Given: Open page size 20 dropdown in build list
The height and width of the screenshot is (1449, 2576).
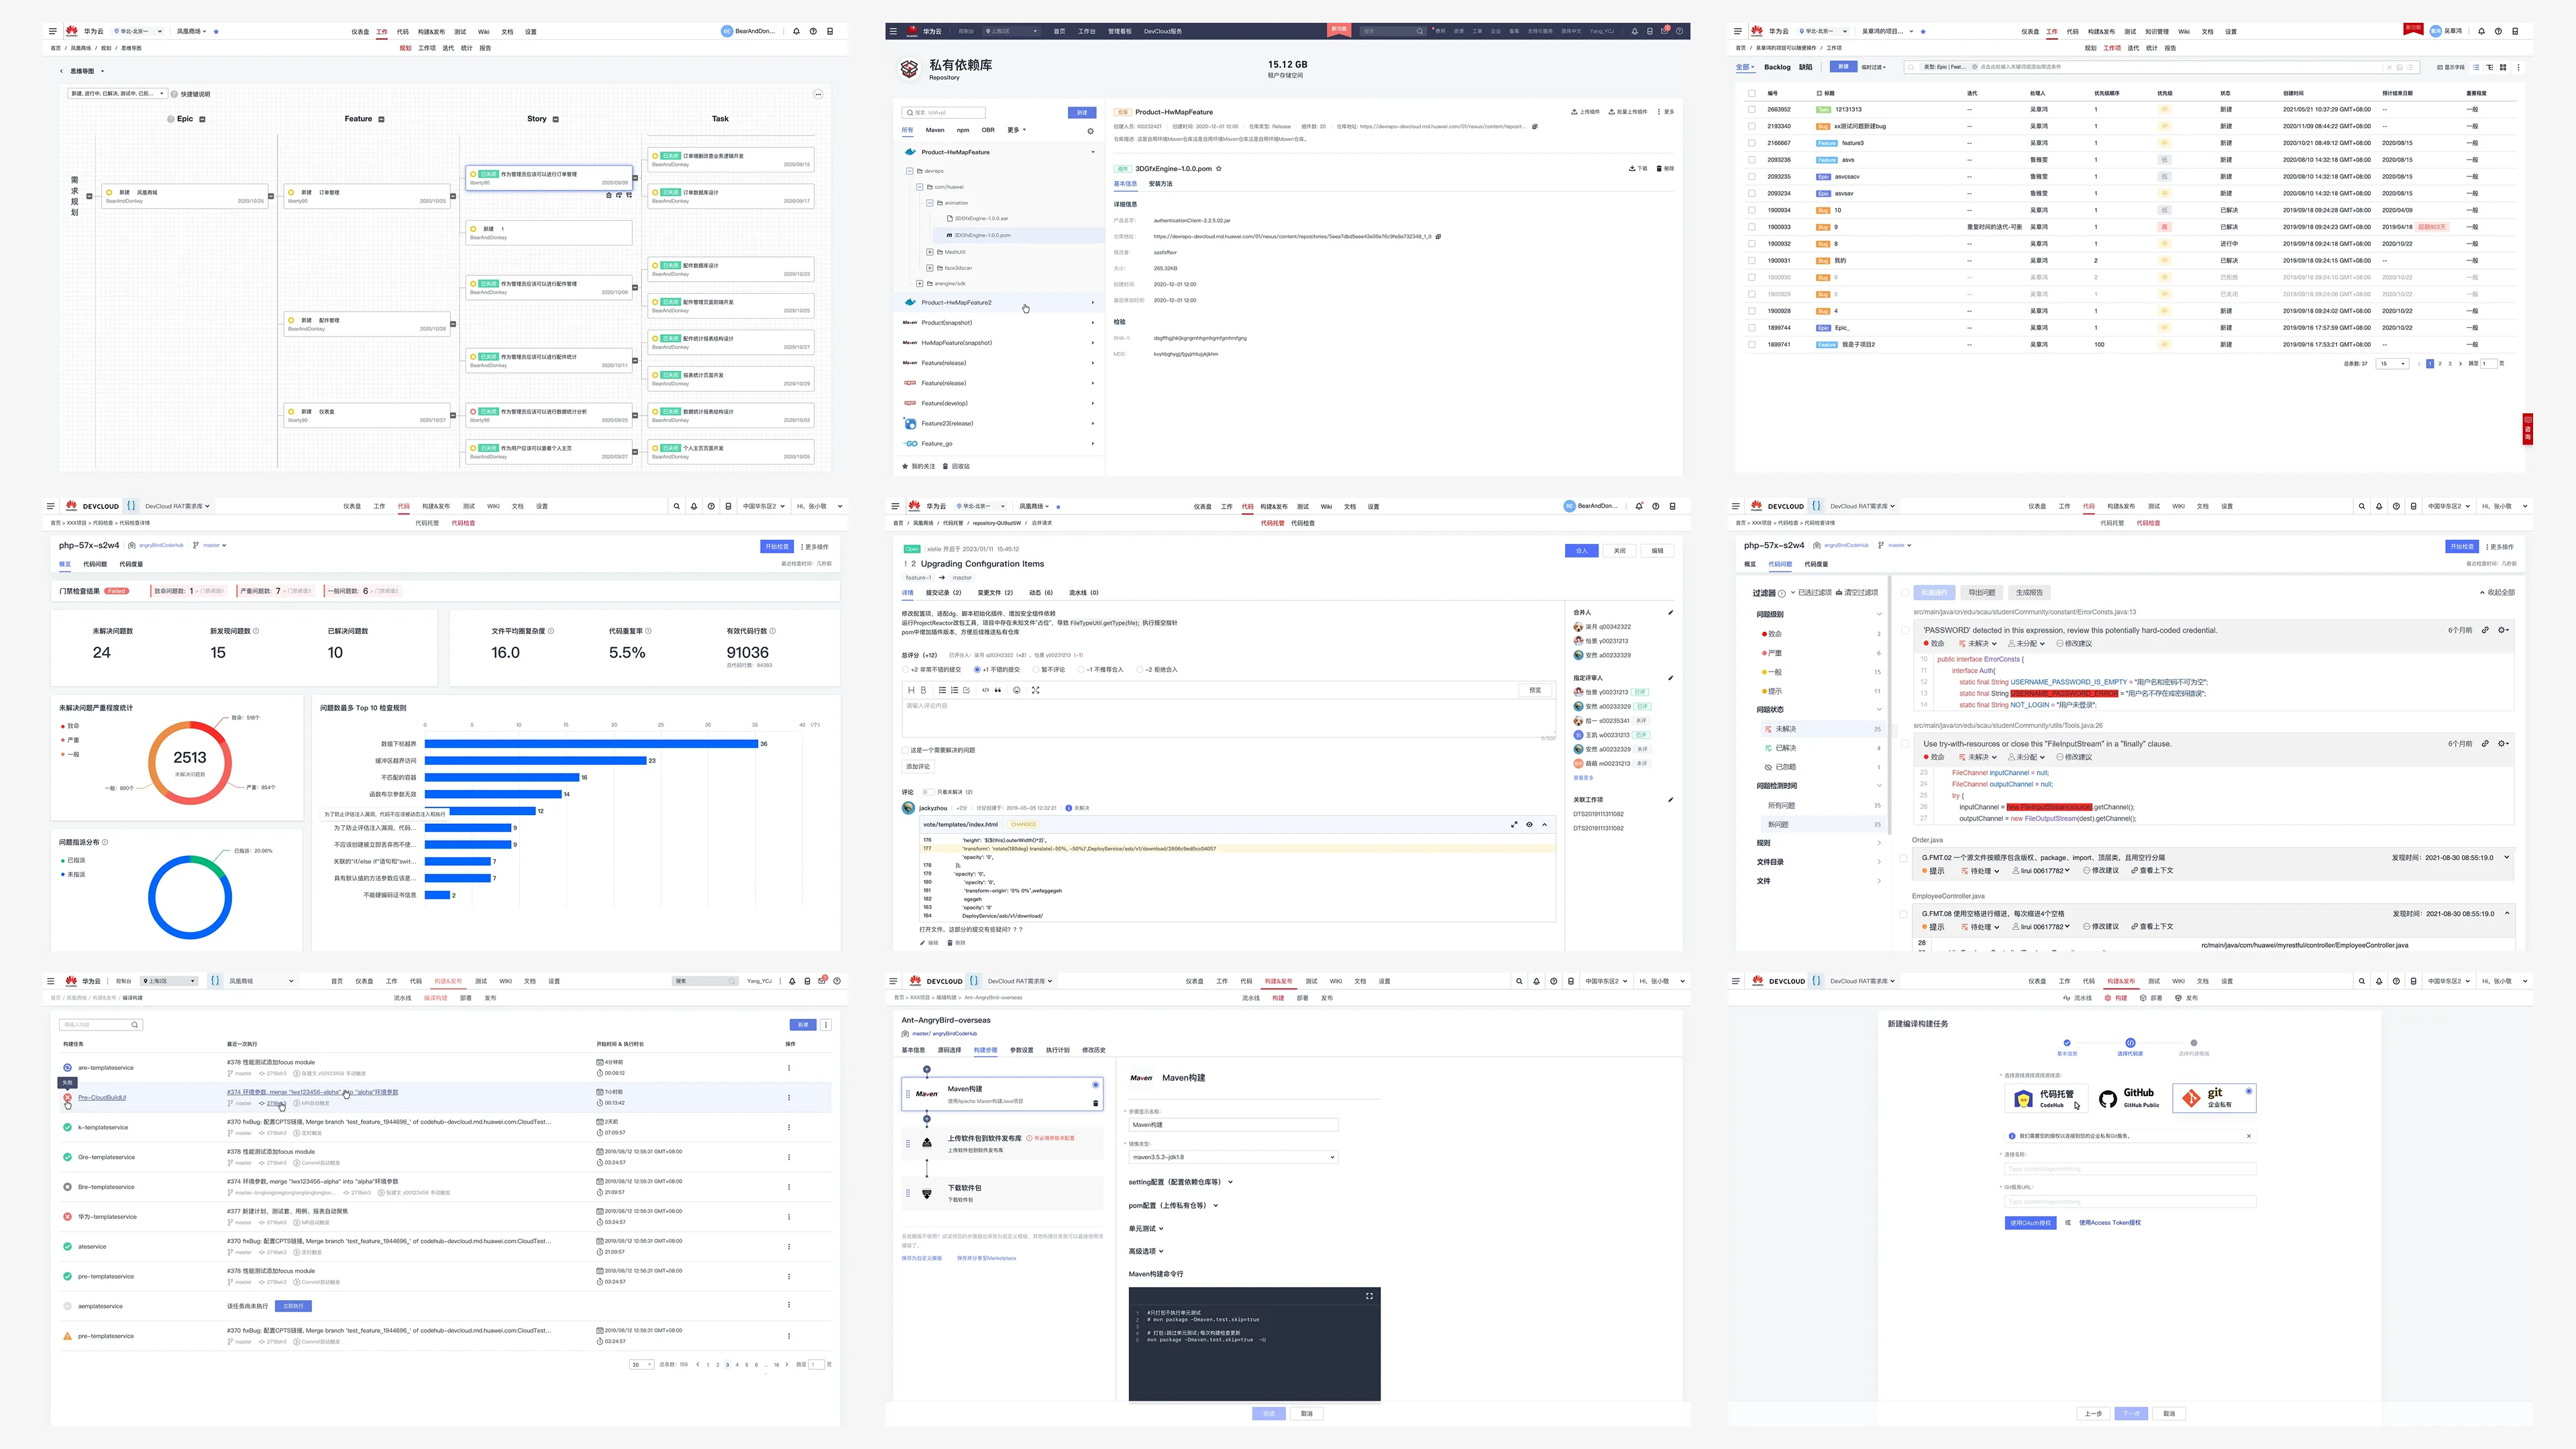Looking at the screenshot, I should tap(641, 1364).
